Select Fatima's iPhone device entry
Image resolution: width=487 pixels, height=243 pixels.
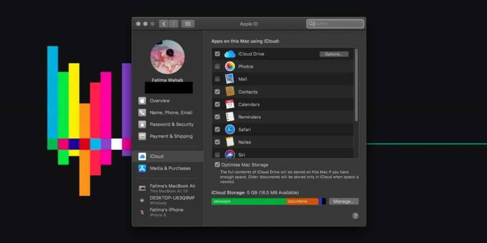point(168,212)
